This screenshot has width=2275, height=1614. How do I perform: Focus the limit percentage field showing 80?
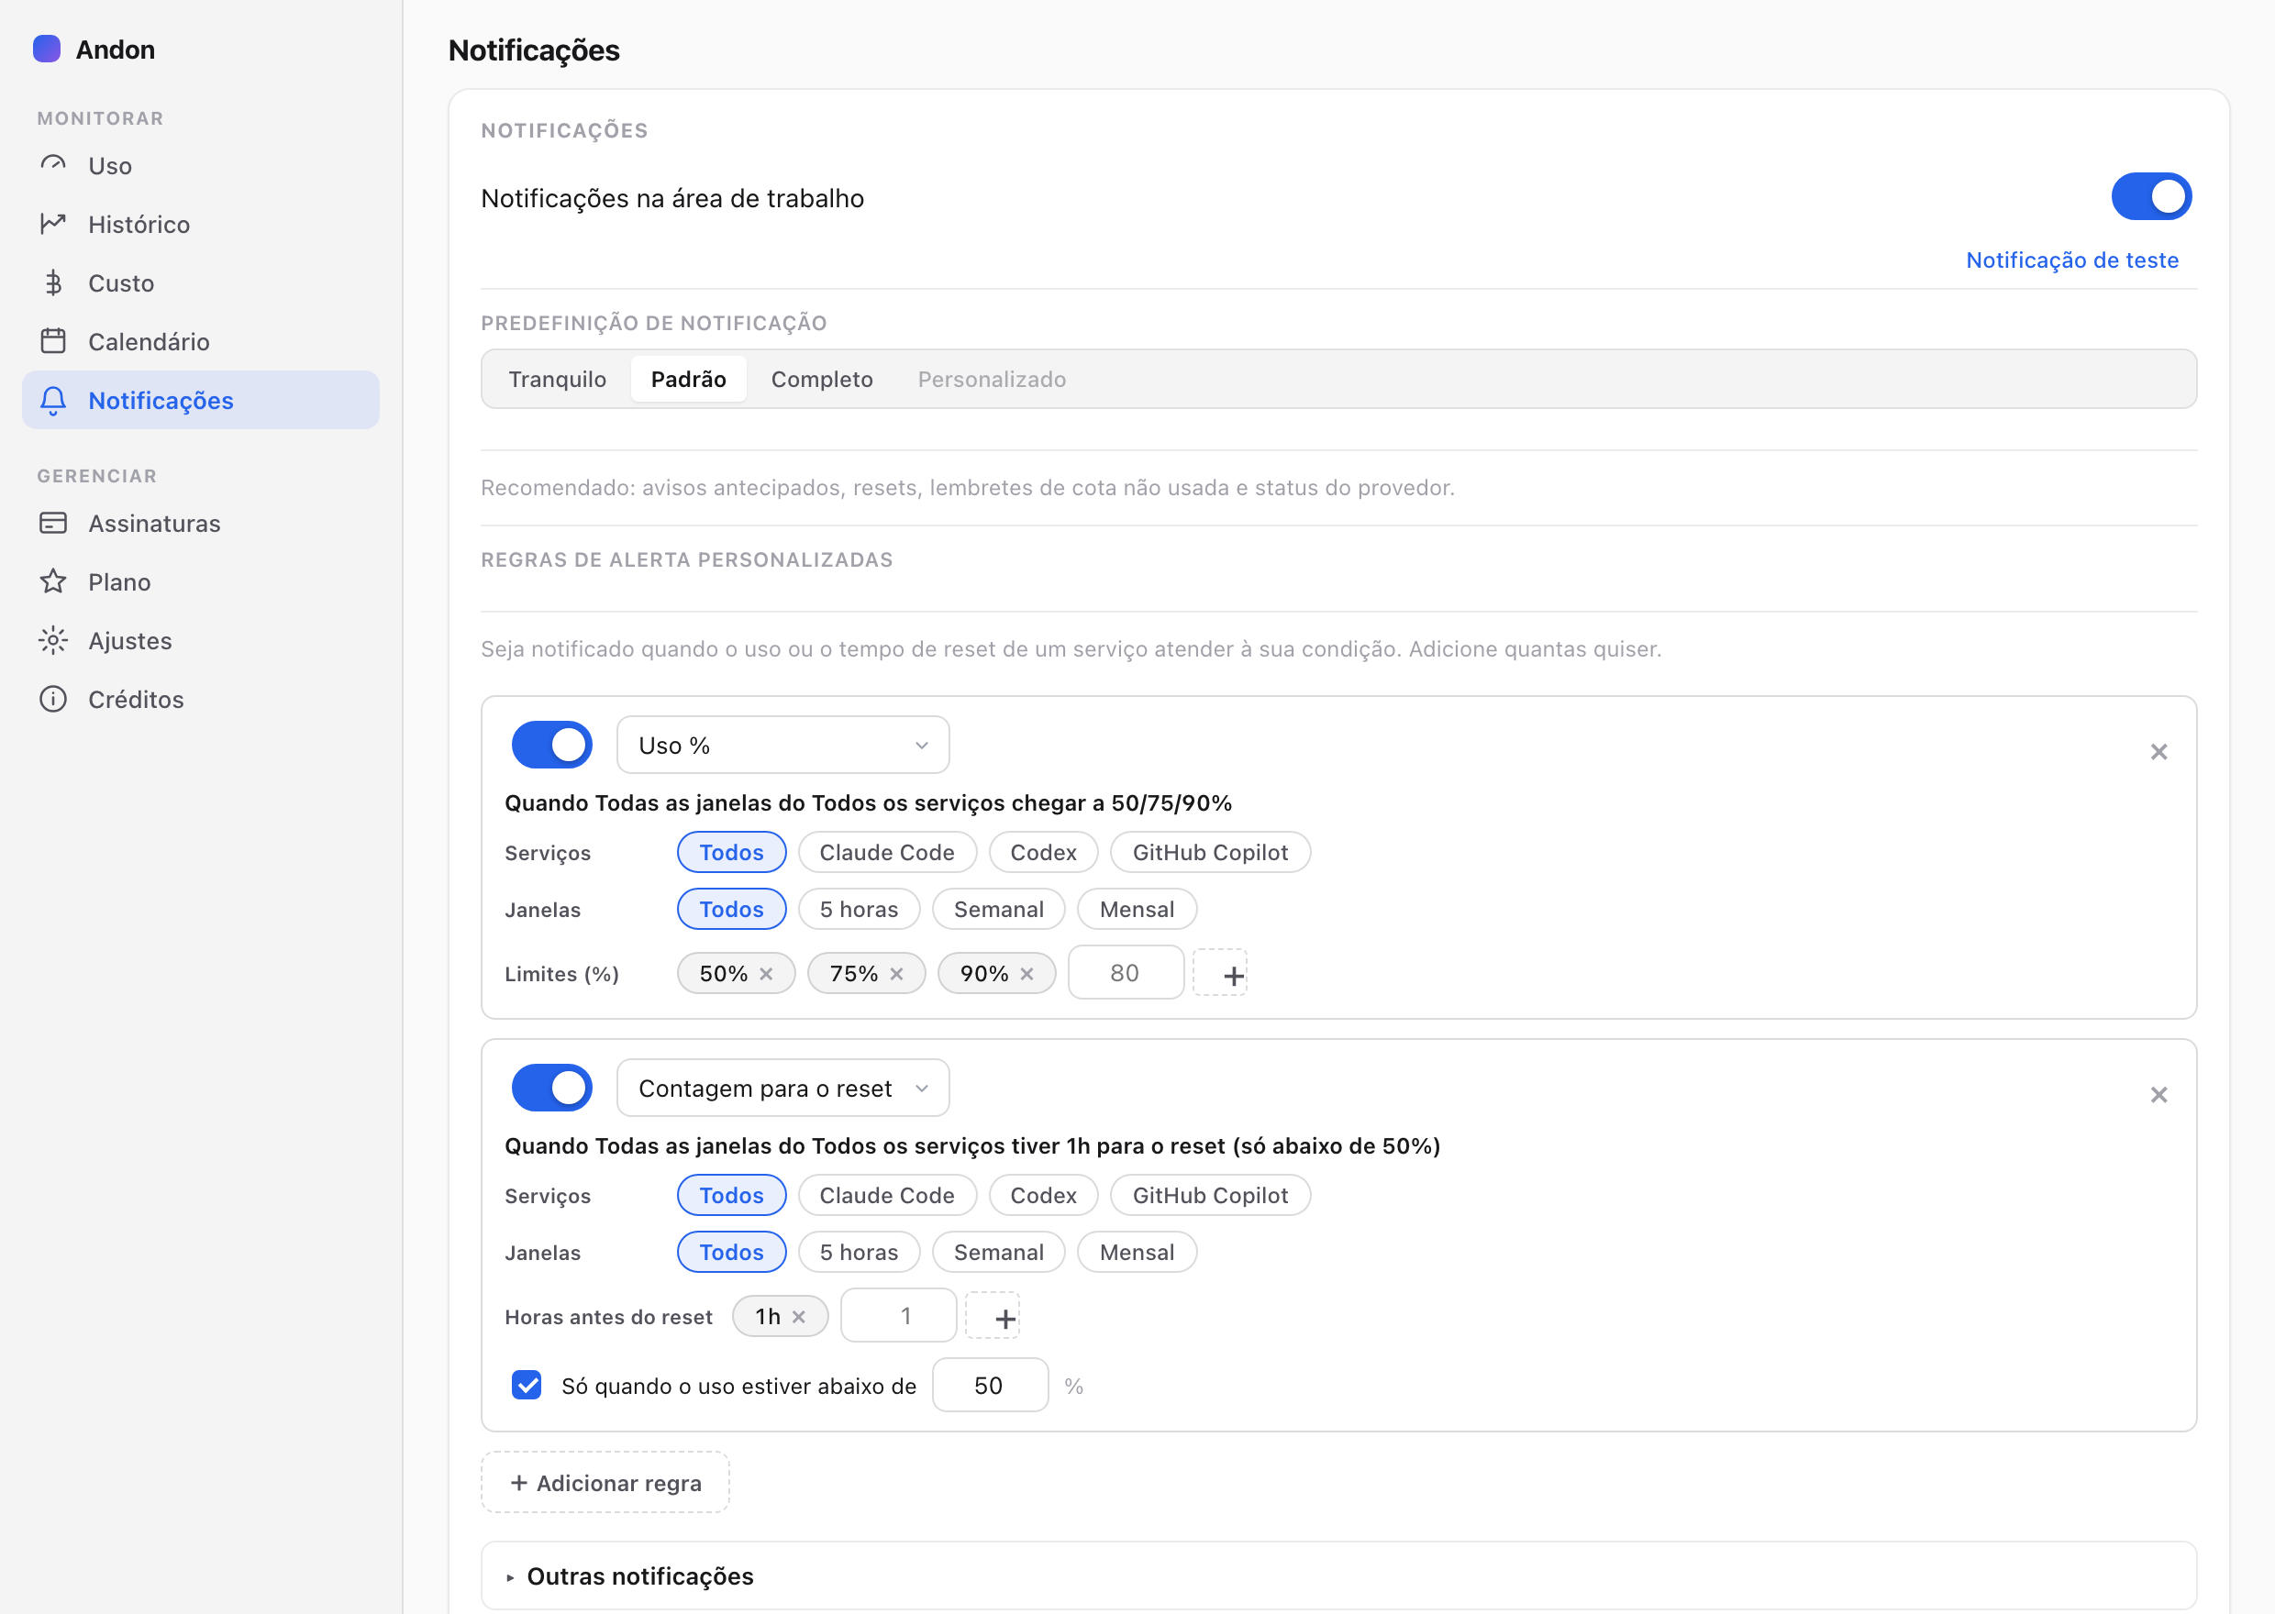point(1125,973)
